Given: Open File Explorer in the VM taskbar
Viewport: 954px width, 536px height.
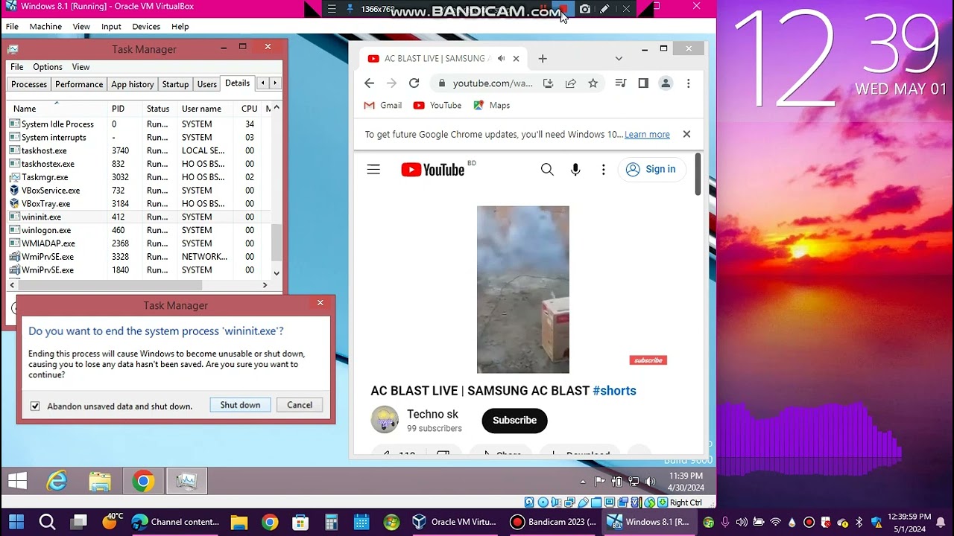Looking at the screenshot, I should pos(100,482).
